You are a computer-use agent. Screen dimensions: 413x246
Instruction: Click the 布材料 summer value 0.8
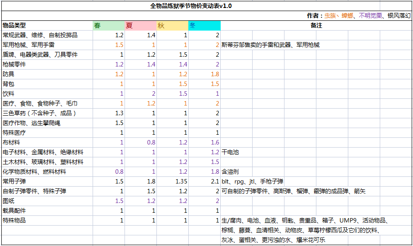(151, 142)
